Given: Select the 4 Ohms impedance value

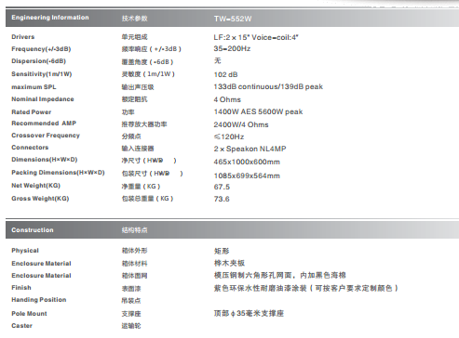Looking at the screenshot, I should 227,99.
